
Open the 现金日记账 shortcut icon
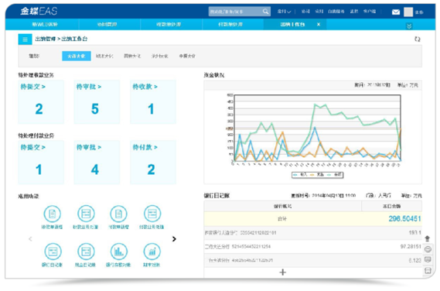click(x=86, y=252)
